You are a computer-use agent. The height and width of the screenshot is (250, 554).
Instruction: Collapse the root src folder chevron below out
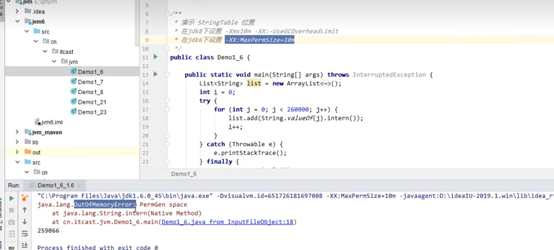coord(18,162)
